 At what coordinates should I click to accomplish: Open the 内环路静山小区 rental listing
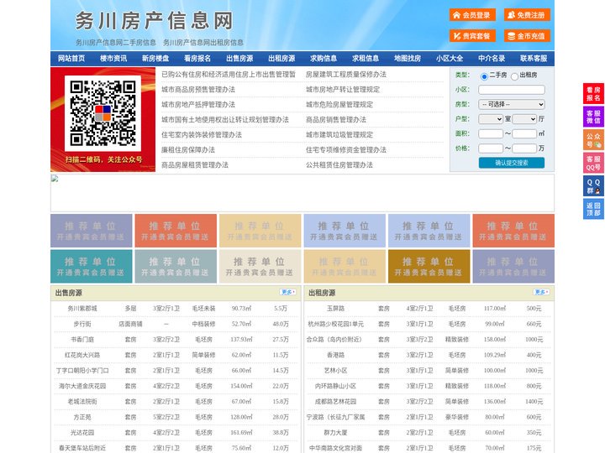coord(335,386)
